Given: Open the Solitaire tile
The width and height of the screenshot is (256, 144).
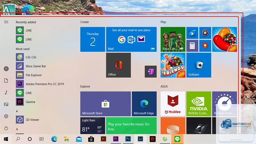Looking at the screenshot, I should pos(199,65).
